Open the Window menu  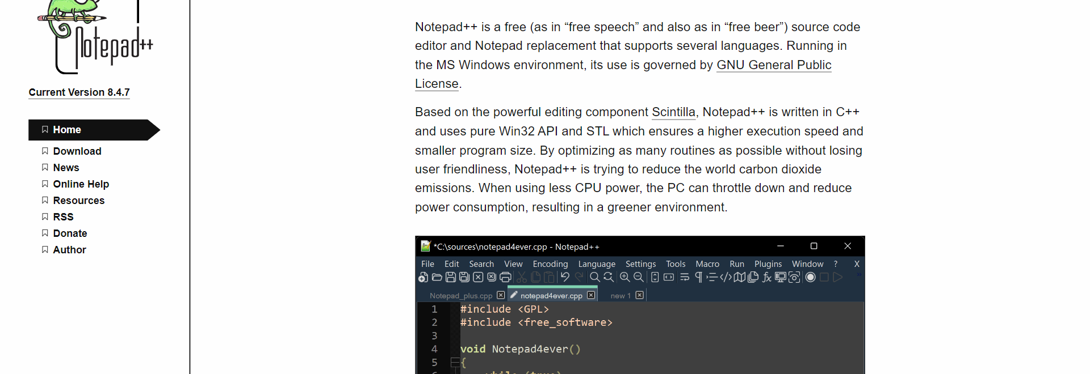tap(807, 263)
